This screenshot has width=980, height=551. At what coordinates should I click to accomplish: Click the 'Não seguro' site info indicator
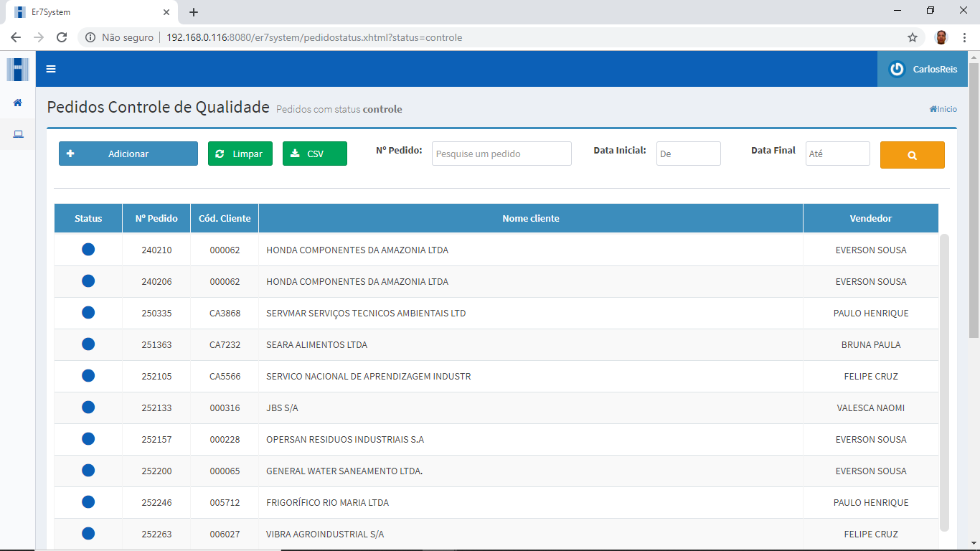coord(119,37)
